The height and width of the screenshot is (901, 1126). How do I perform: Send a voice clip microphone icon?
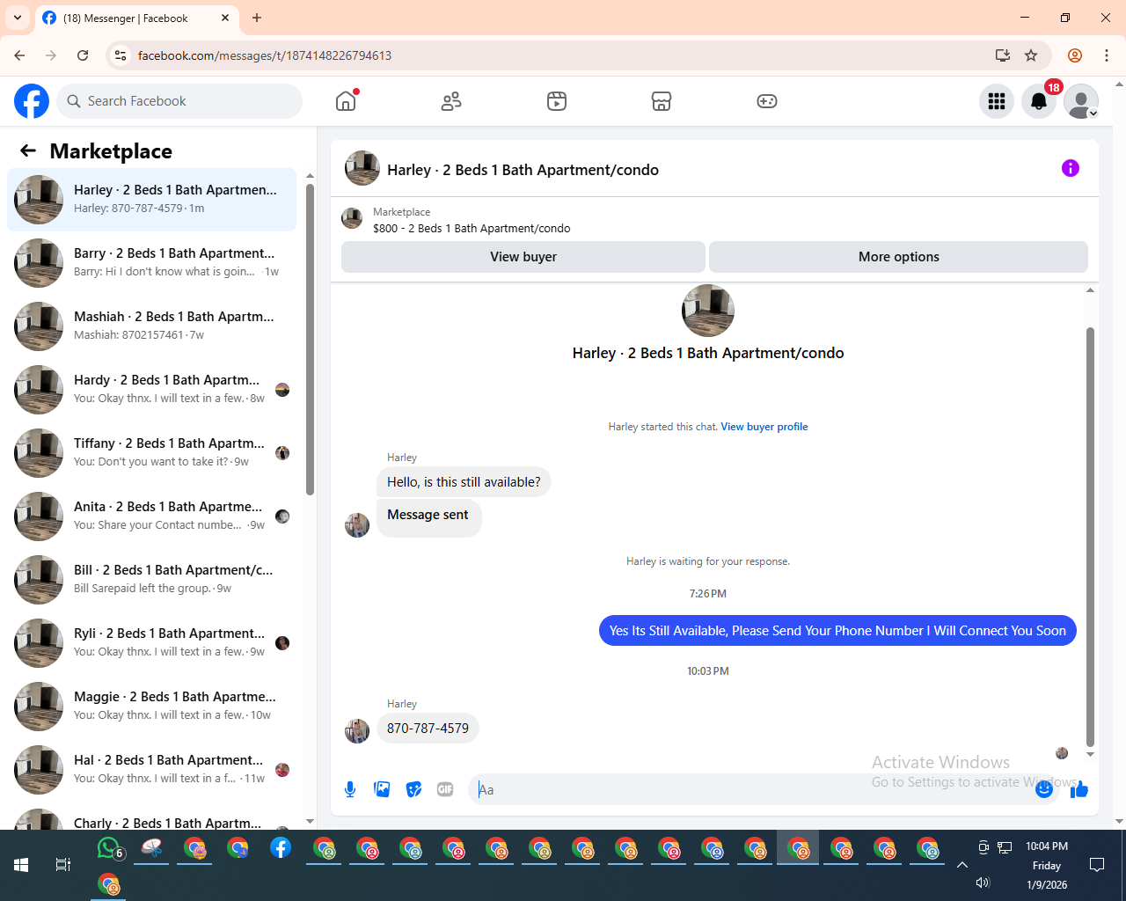(350, 789)
